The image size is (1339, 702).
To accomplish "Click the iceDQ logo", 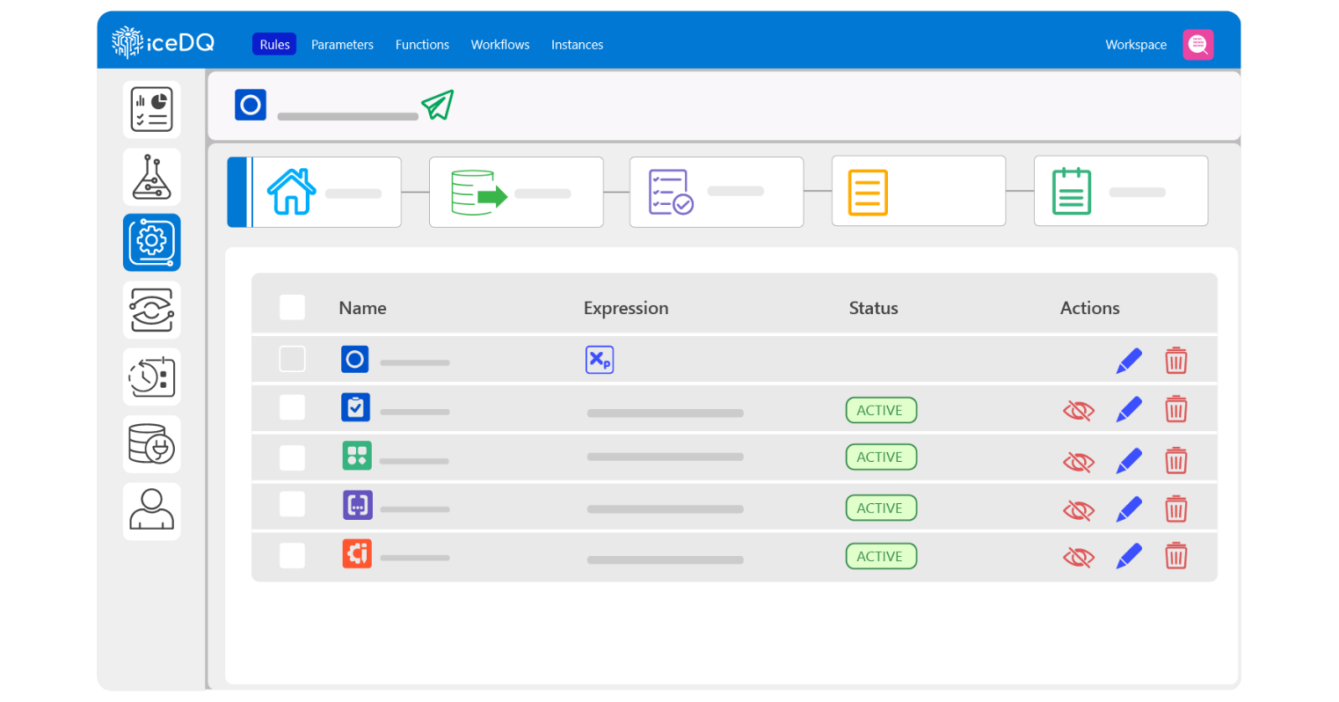I will [x=164, y=42].
